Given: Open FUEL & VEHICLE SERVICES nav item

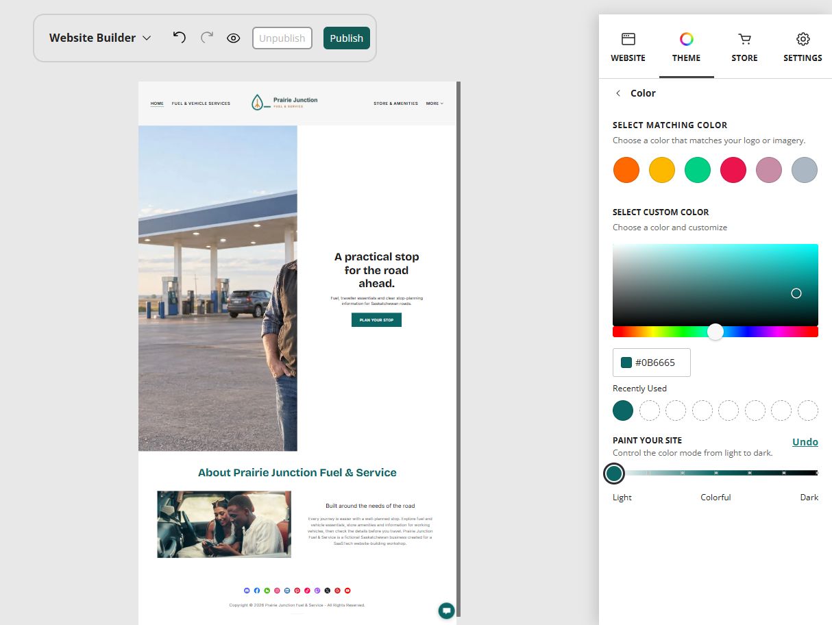Looking at the screenshot, I should pos(201,103).
